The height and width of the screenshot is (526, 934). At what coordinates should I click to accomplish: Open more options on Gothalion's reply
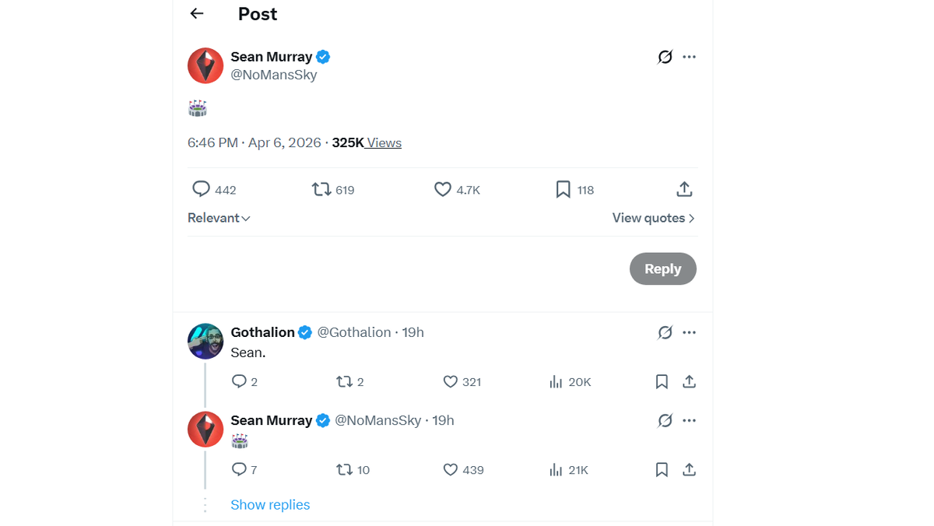coord(689,332)
